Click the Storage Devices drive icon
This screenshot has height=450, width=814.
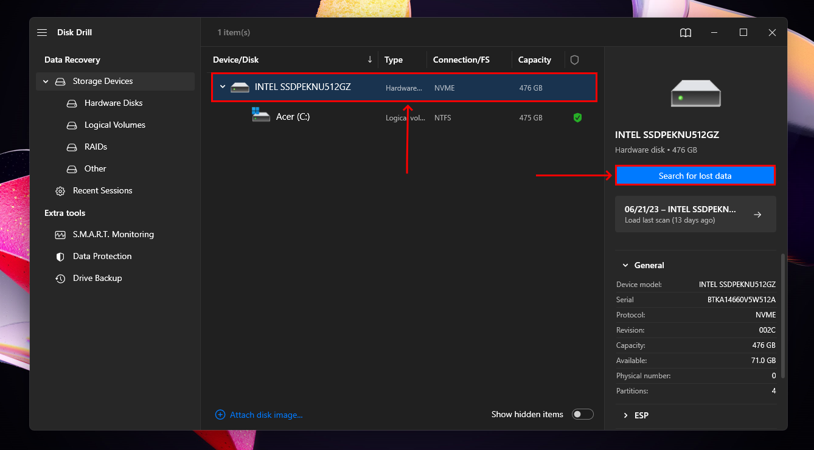[x=60, y=81]
